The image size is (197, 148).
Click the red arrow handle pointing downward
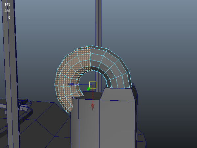pos(93,107)
